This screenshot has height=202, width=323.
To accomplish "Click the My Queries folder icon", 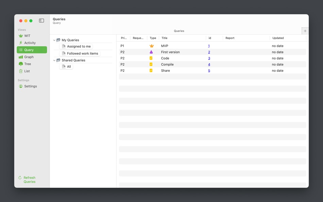I will point(58,40).
